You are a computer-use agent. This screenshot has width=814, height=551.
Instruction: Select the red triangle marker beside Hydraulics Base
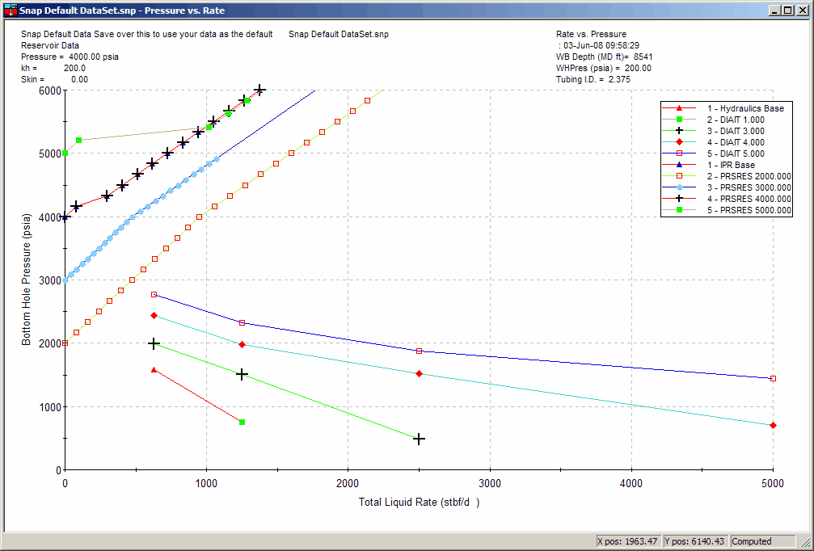click(x=678, y=108)
